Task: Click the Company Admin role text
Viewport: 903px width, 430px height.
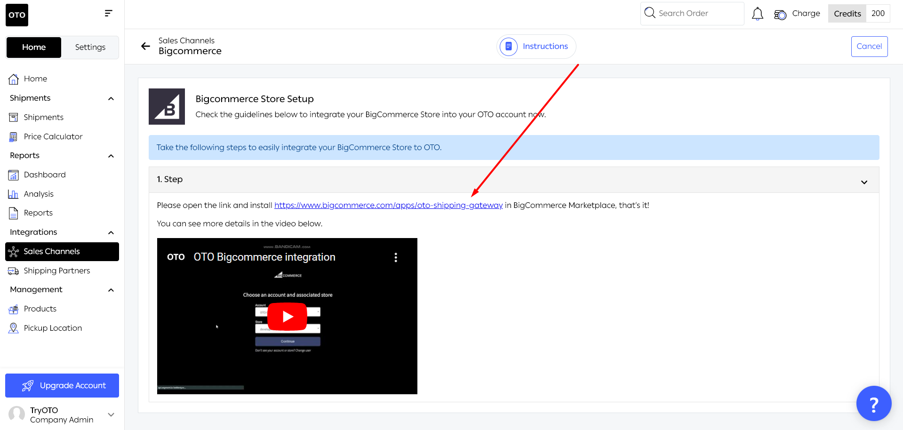Action: tap(62, 420)
